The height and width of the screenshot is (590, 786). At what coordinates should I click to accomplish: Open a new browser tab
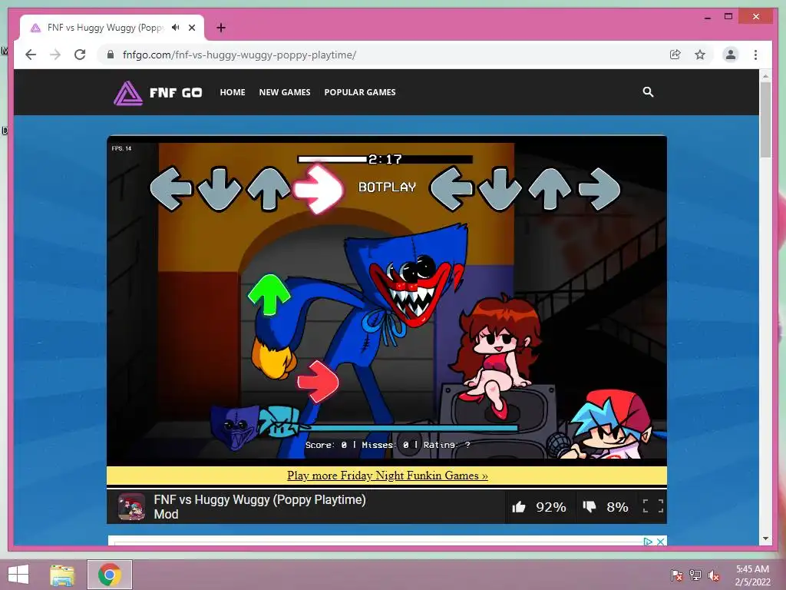tap(221, 28)
